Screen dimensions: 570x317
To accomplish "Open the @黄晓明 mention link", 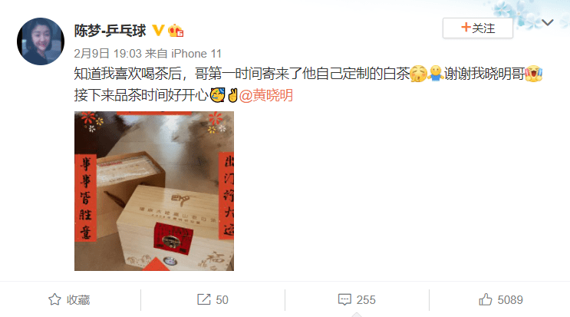I will [x=266, y=95].
